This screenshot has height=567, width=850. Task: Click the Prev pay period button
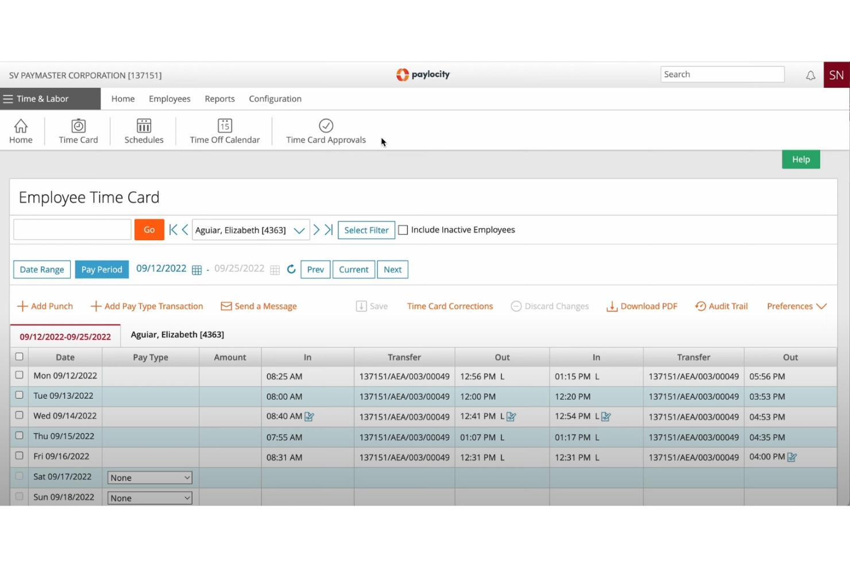pos(315,269)
